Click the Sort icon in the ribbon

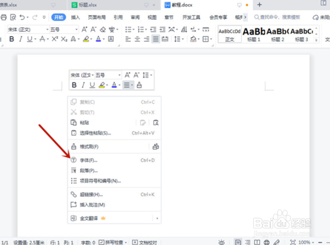[x=184, y=30]
